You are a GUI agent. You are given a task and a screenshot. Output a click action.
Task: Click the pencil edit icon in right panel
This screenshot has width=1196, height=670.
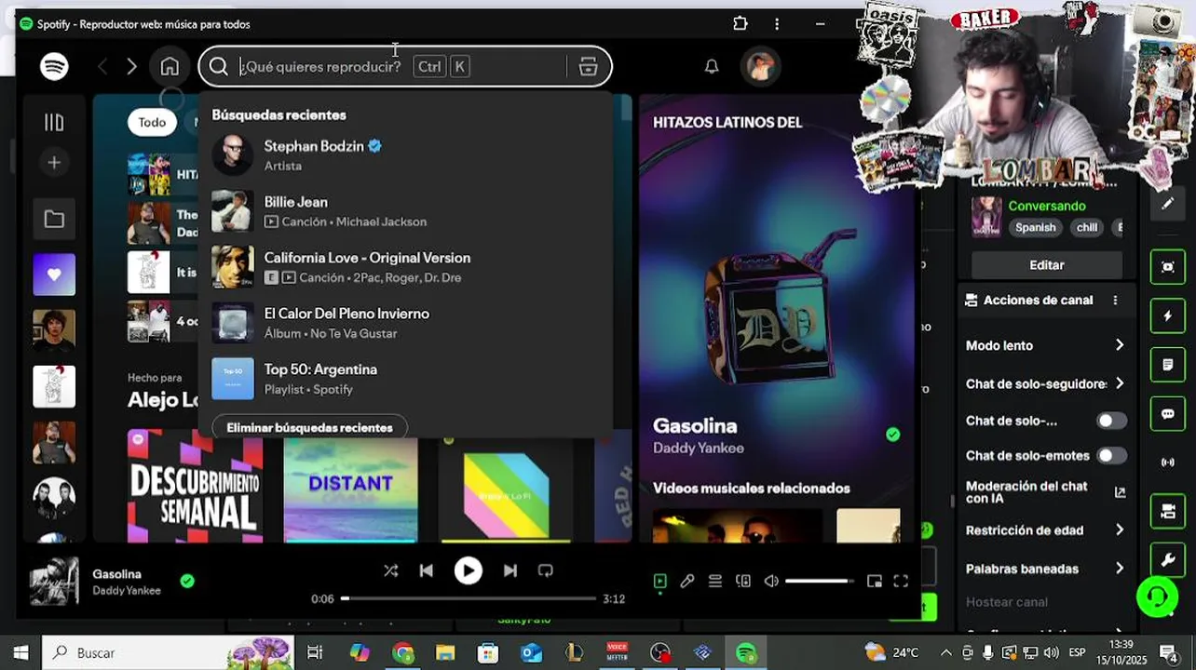pyautogui.click(x=1168, y=204)
